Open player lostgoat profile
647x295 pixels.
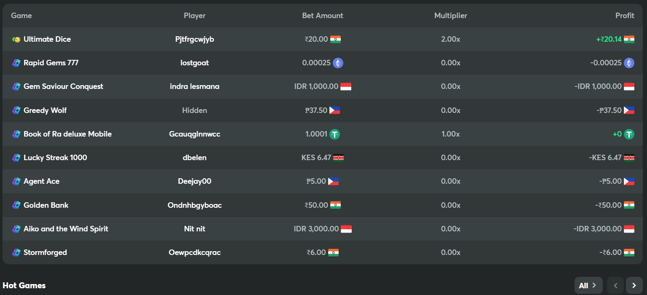point(195,63)
